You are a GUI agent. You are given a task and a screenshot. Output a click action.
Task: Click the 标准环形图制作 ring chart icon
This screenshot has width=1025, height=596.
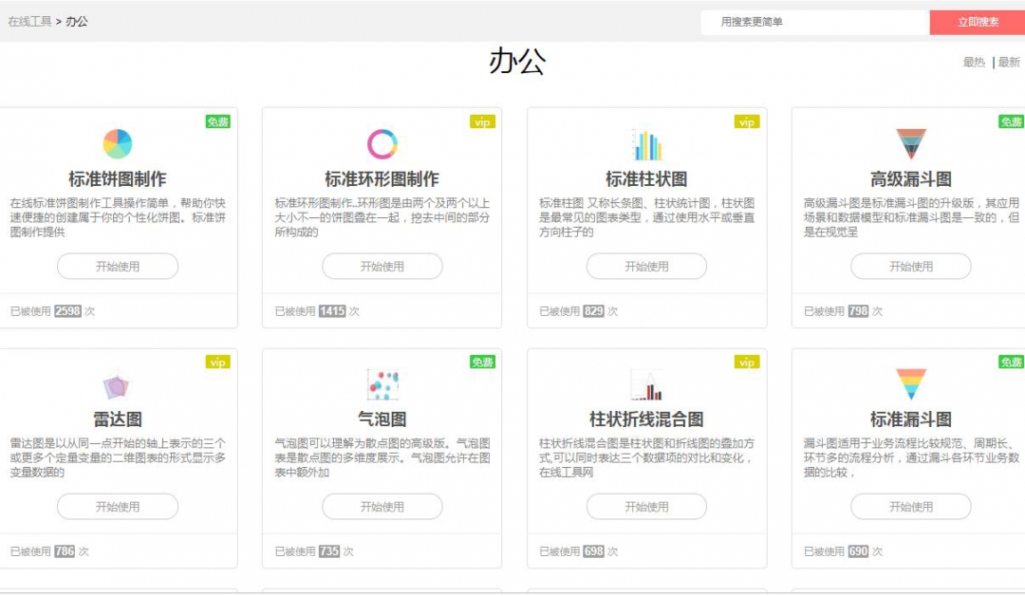pyautogui.click(x=382, y=144)
